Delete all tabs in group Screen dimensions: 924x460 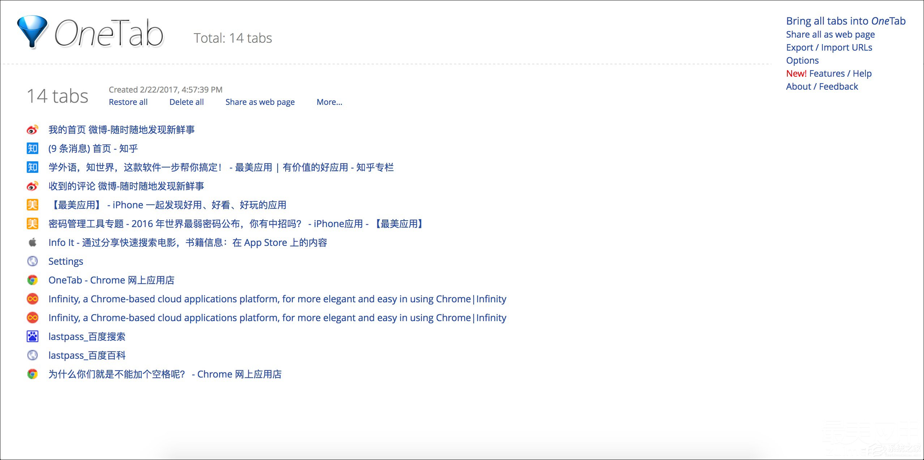(186, 102)
